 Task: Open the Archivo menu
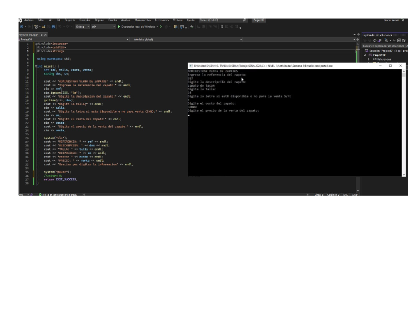click(x=29, y=20)
